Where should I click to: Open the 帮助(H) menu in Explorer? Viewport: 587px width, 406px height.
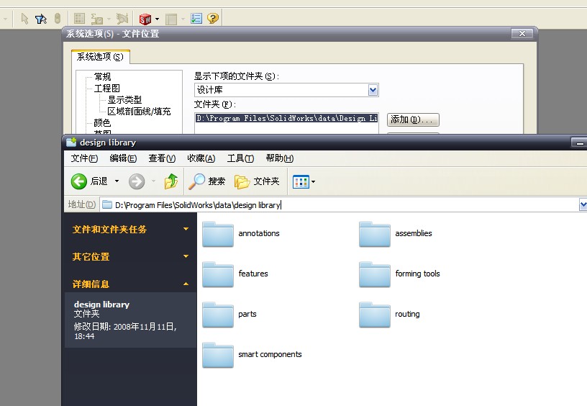click(280, 158)
